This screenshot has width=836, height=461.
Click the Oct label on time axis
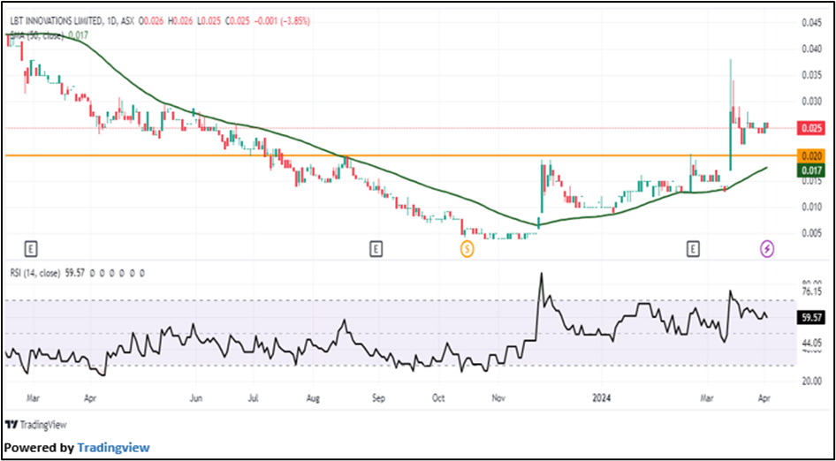pyautogui.click(x=438, y=397)
